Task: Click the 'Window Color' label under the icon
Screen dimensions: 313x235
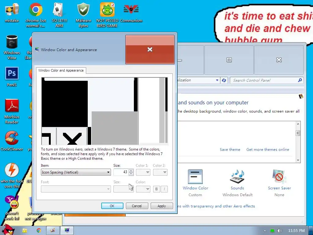Action: coord(195,188)
